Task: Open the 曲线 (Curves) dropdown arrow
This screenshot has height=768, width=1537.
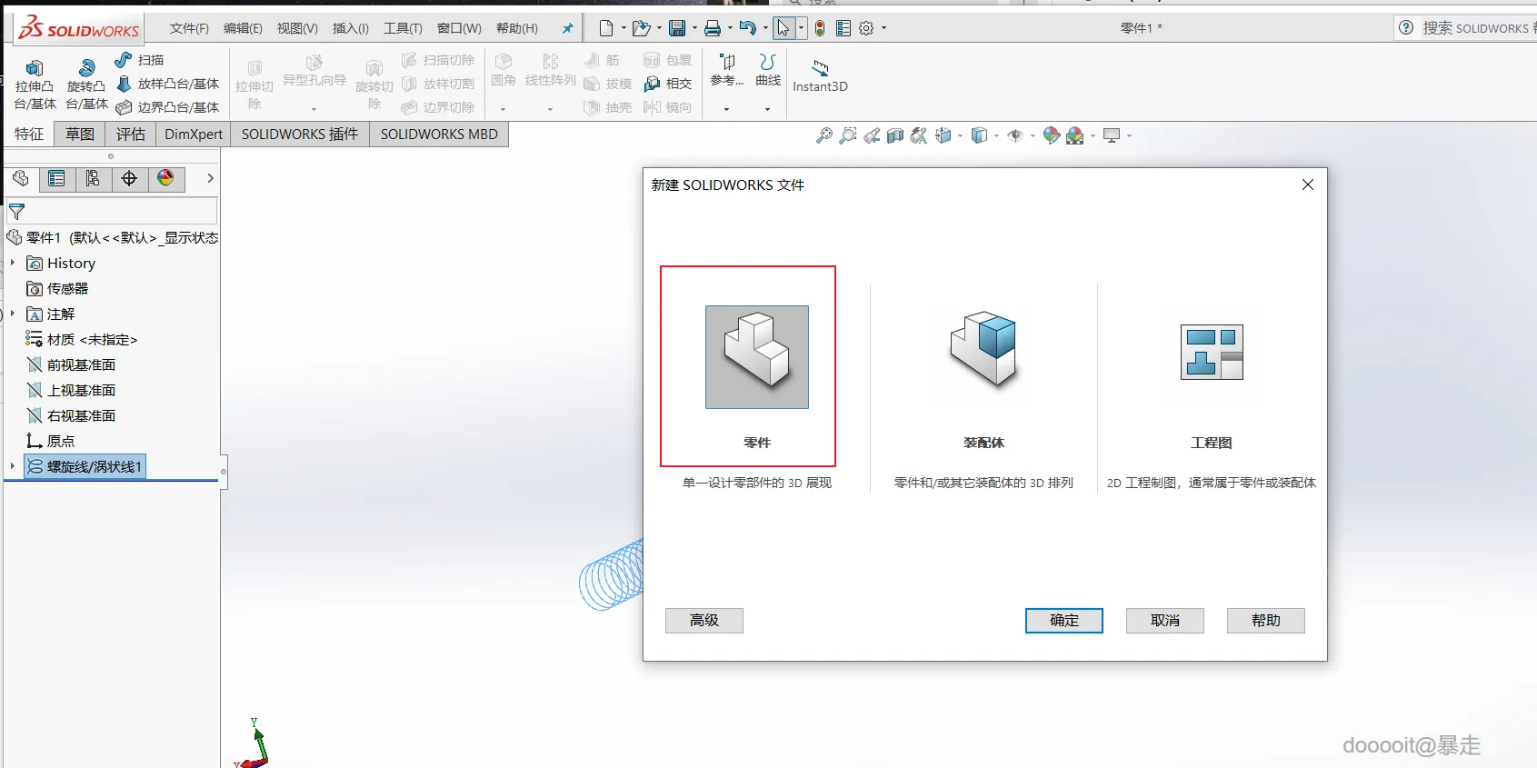Action: (768, 109)
